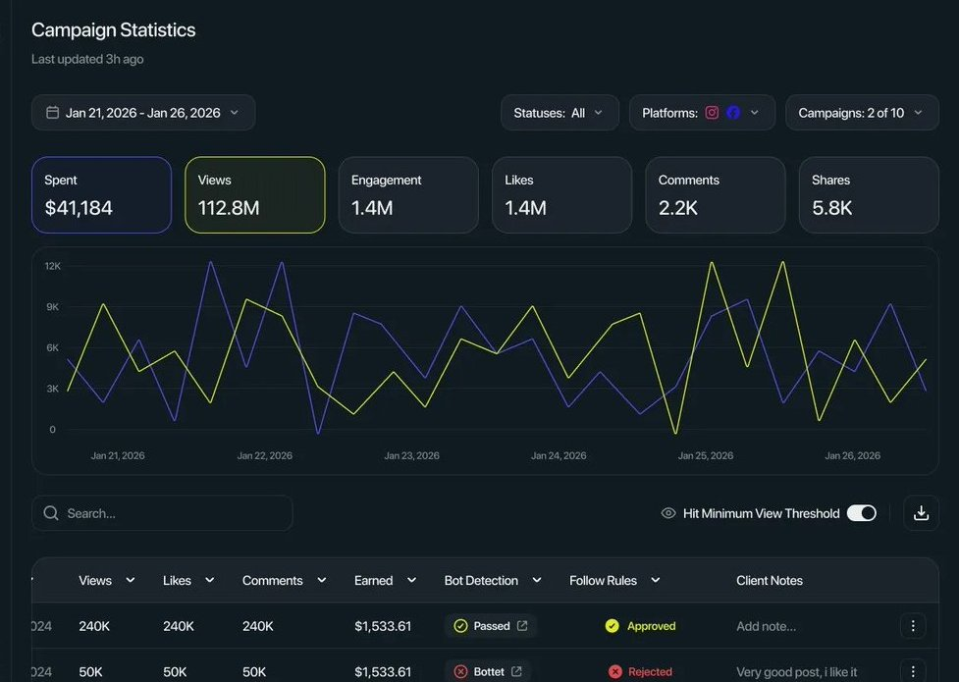Viewport: 959px width, 682px height.
Task: Open the Platforms filter dropdown
Action: (x=702, y=113)
